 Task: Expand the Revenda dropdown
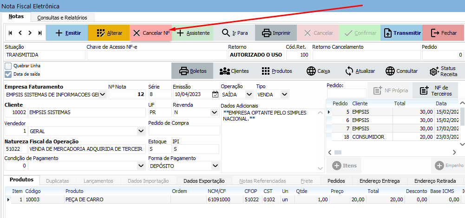pos(214,113)
